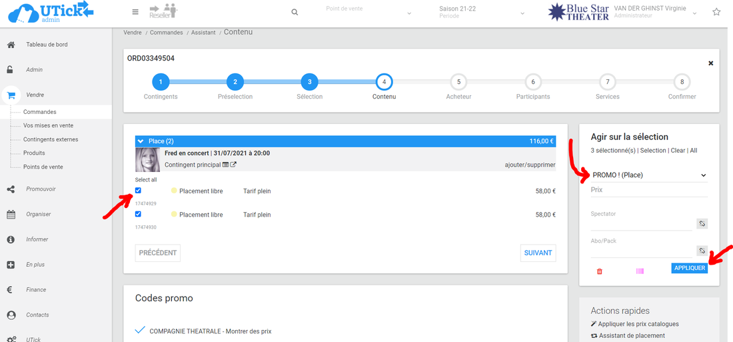Click the link icon next to Abo/Pack field
This screenshot has width=733, height=342.
point(702,251)
